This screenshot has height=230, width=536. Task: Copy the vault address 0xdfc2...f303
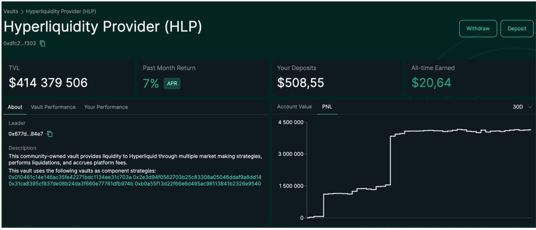point(42,43)
